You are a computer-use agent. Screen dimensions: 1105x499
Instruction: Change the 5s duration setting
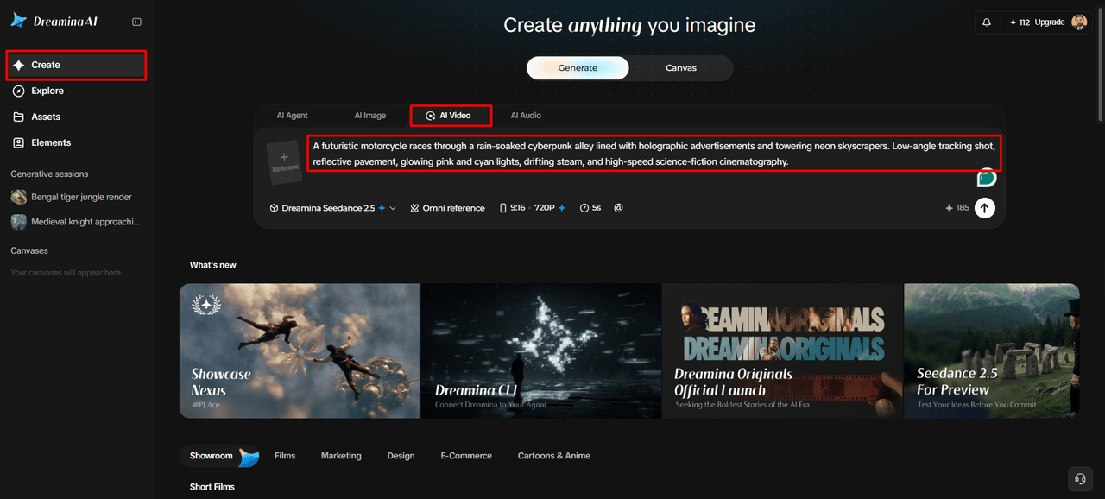point(590,208)
